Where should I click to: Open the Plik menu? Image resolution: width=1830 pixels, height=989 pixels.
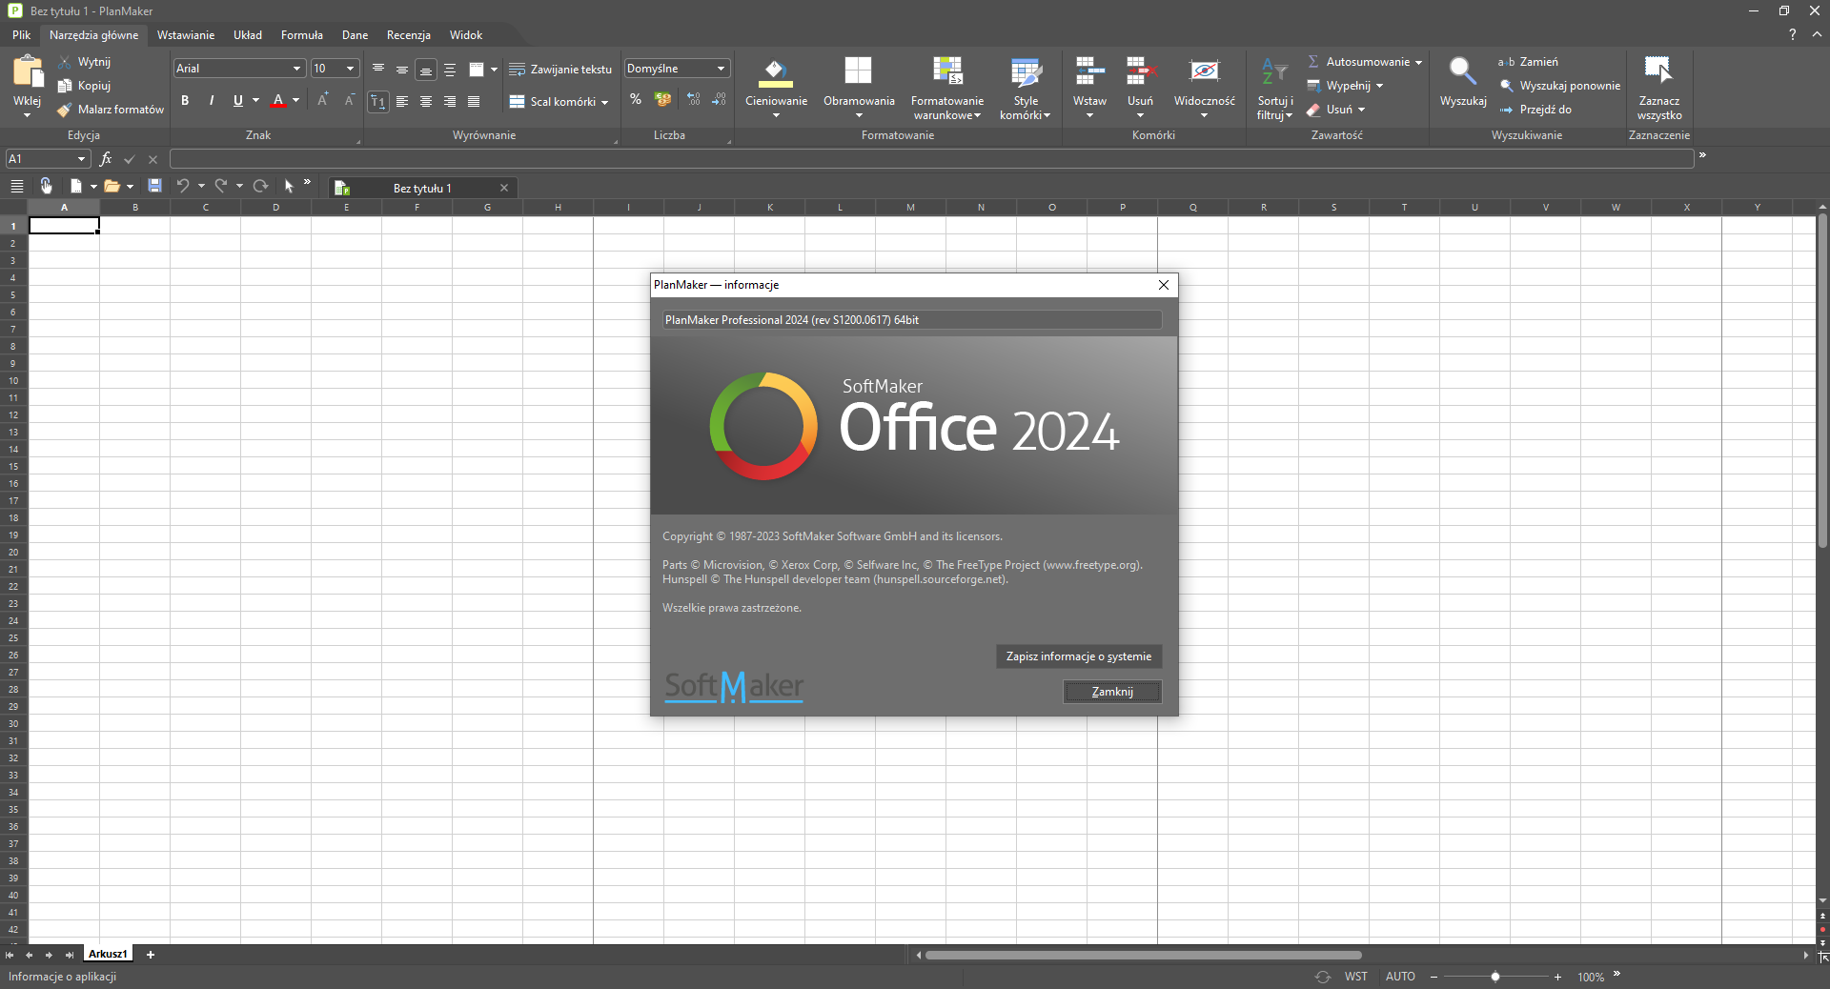coord(21,35)
